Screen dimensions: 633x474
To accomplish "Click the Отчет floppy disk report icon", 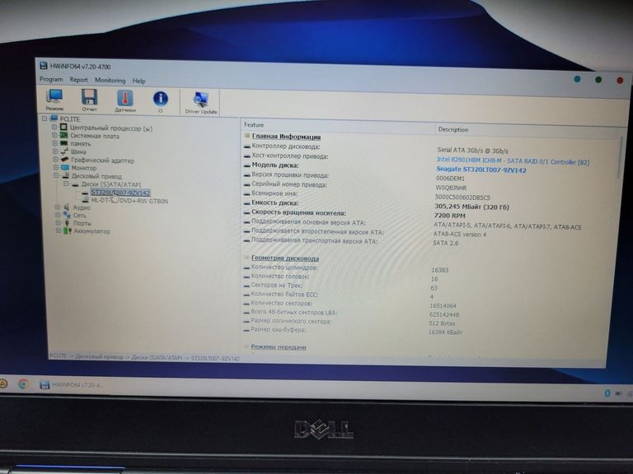I will pyautogui.click(x=89, y=100).
